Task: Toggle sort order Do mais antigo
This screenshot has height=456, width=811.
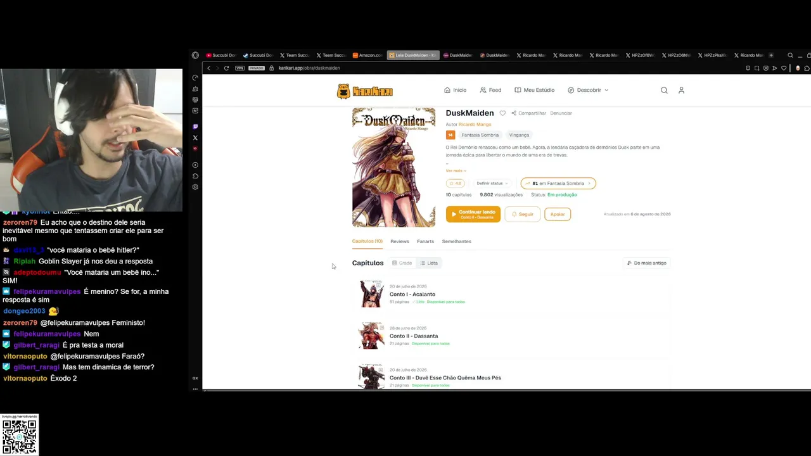Action: point(647,263)
